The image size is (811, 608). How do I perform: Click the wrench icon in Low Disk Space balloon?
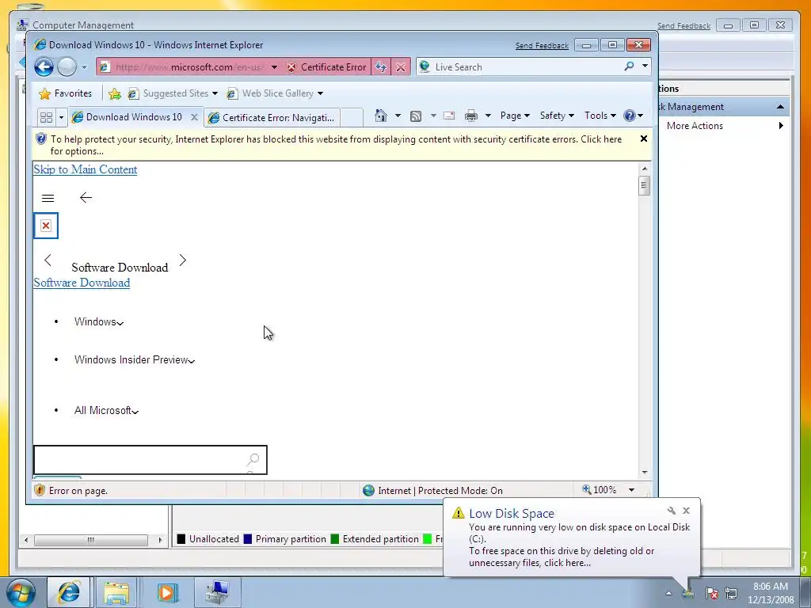672,511
